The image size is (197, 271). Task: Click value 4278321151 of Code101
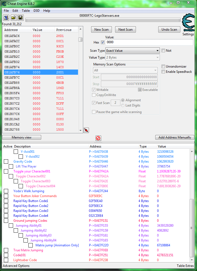[165, 255]
